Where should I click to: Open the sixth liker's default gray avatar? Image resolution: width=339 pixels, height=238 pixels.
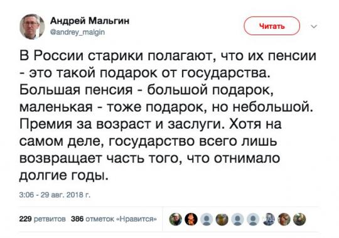[253, 219]
